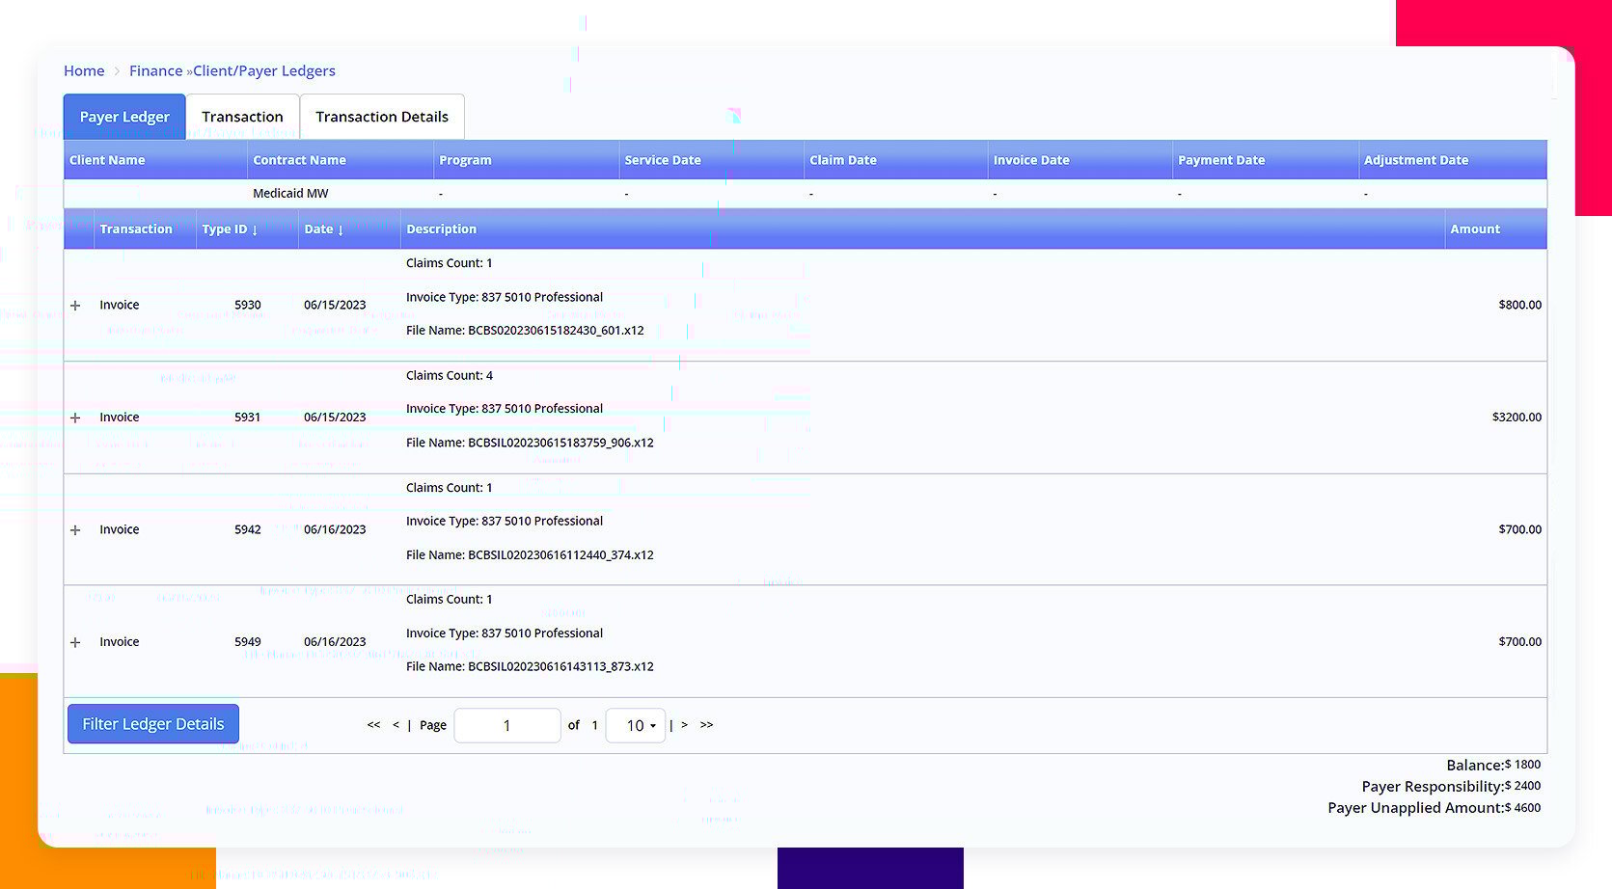The image size is (1612, 889).
Task: Open the Finance breadcrumb link
Action: [x=155, y=70]
